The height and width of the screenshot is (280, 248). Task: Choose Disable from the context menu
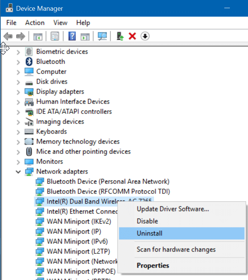tap(181, 221)
